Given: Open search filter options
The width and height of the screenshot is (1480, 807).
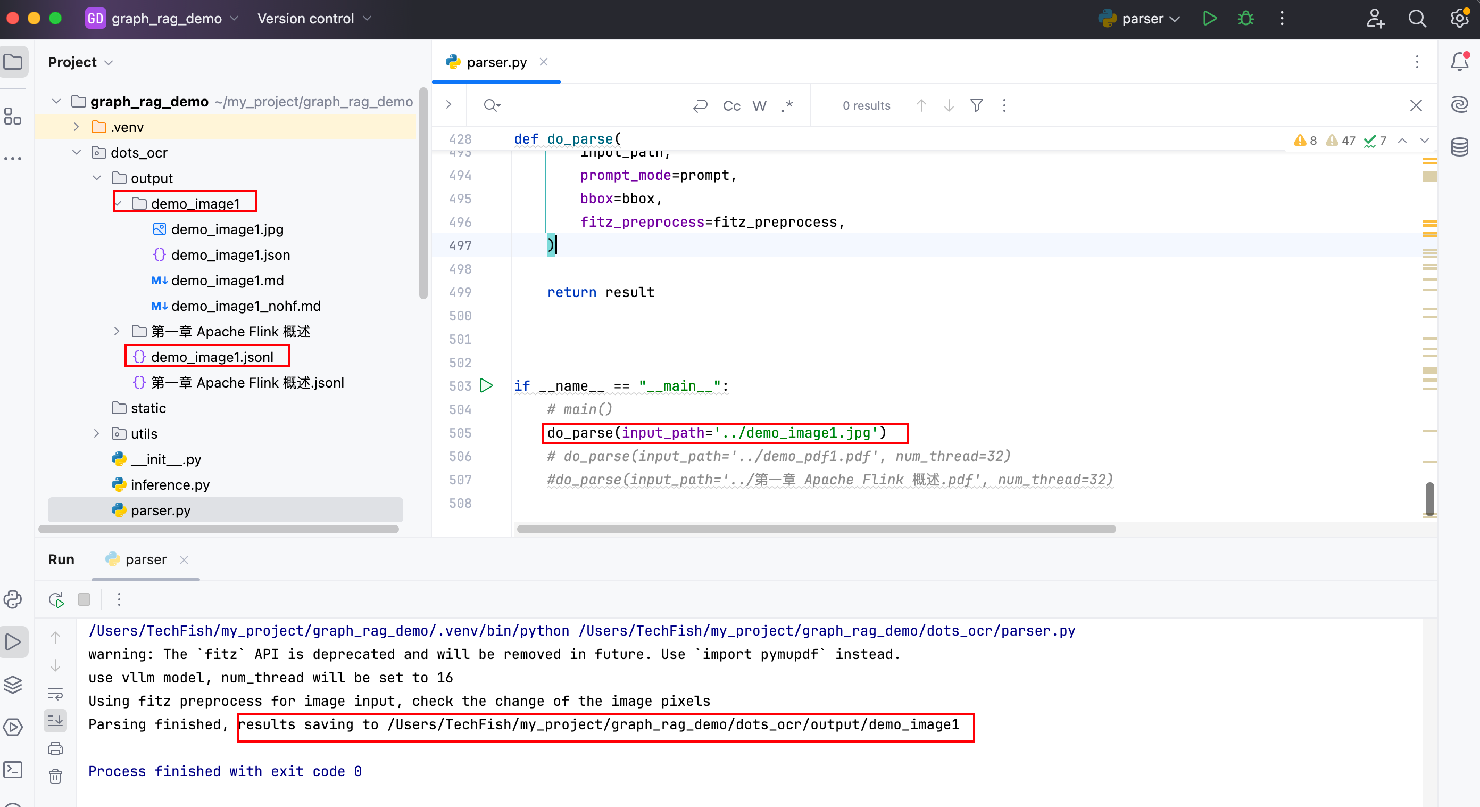Looking at the screenshot, I should tap(976, 105).
